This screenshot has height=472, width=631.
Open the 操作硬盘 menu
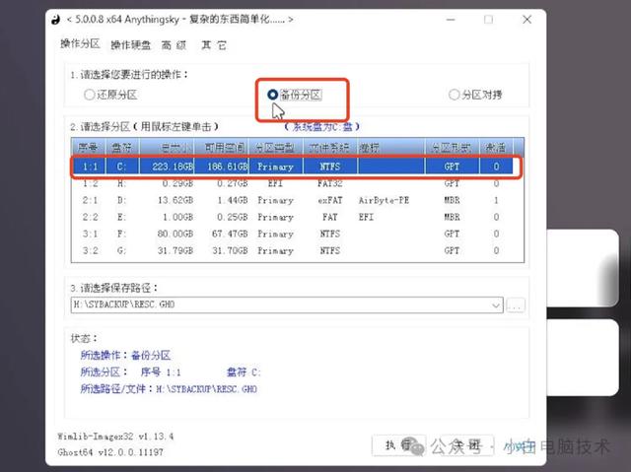(130, 45)
